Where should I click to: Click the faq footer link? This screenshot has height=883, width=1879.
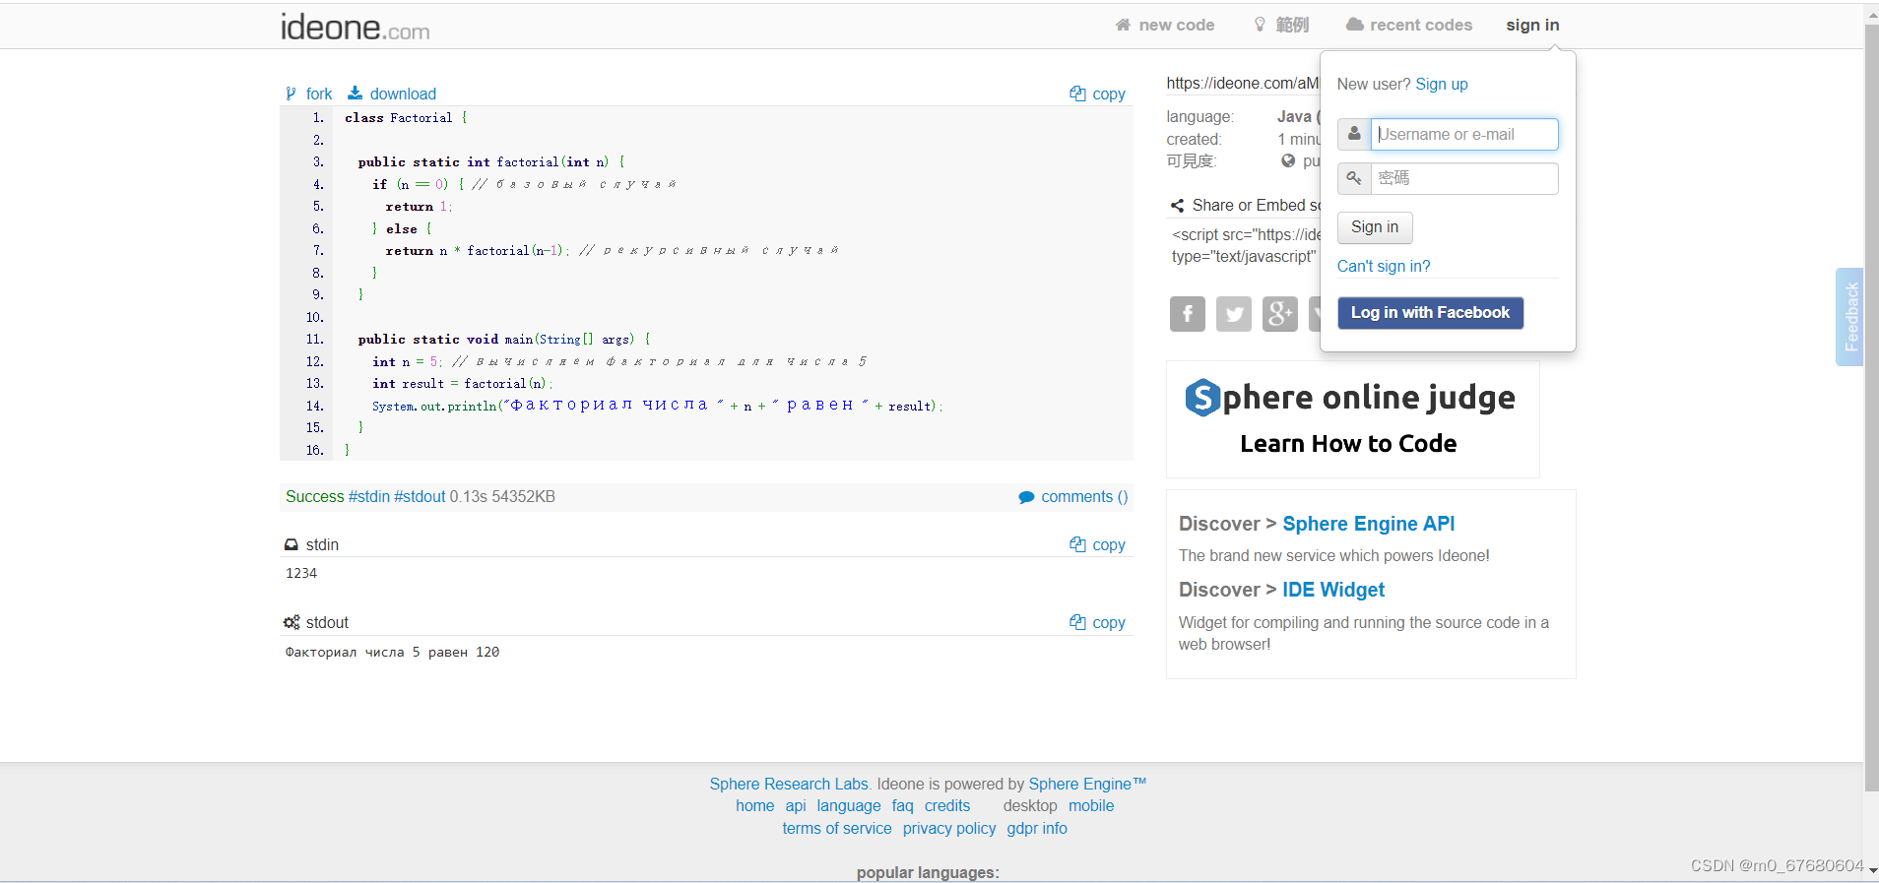[x=903, y=806]
